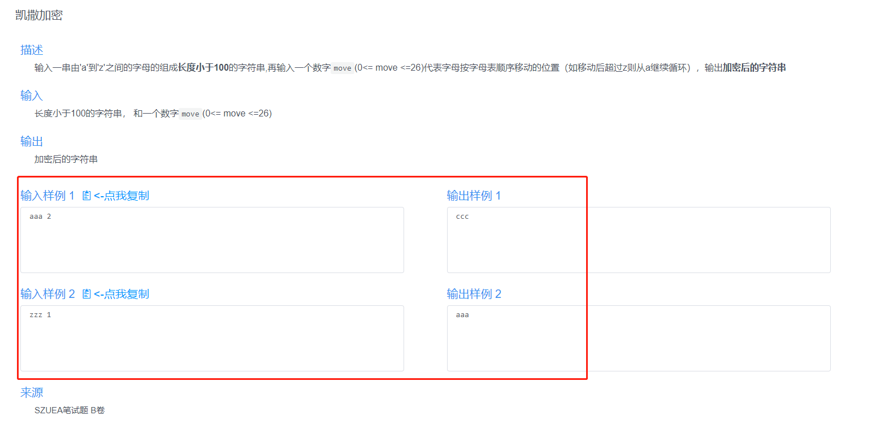The image size is (880, 437).
Task: Click the '来源' section heading
Action: pyautogui.click(x=32, y=392)
